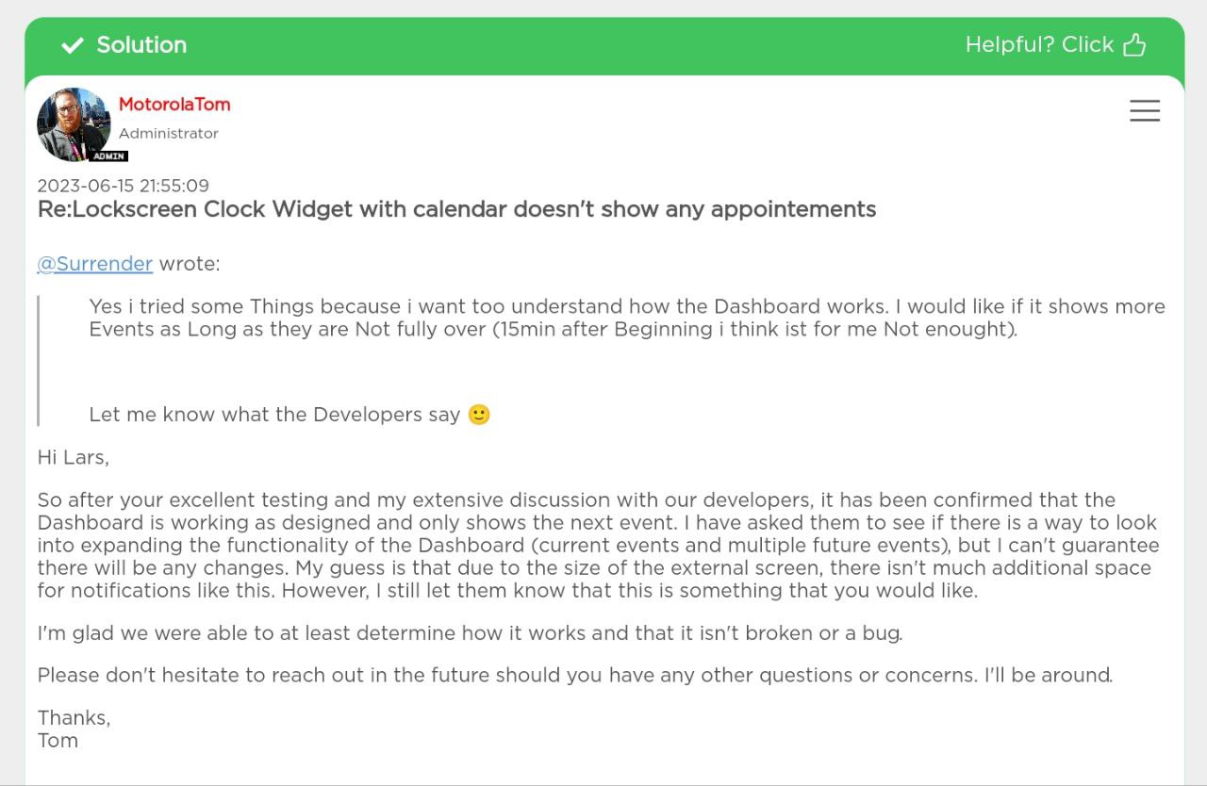Click the Administrator role label

click(169, 134)
